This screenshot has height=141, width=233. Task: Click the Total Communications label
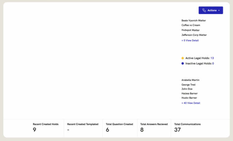click(x=187, y=124)
